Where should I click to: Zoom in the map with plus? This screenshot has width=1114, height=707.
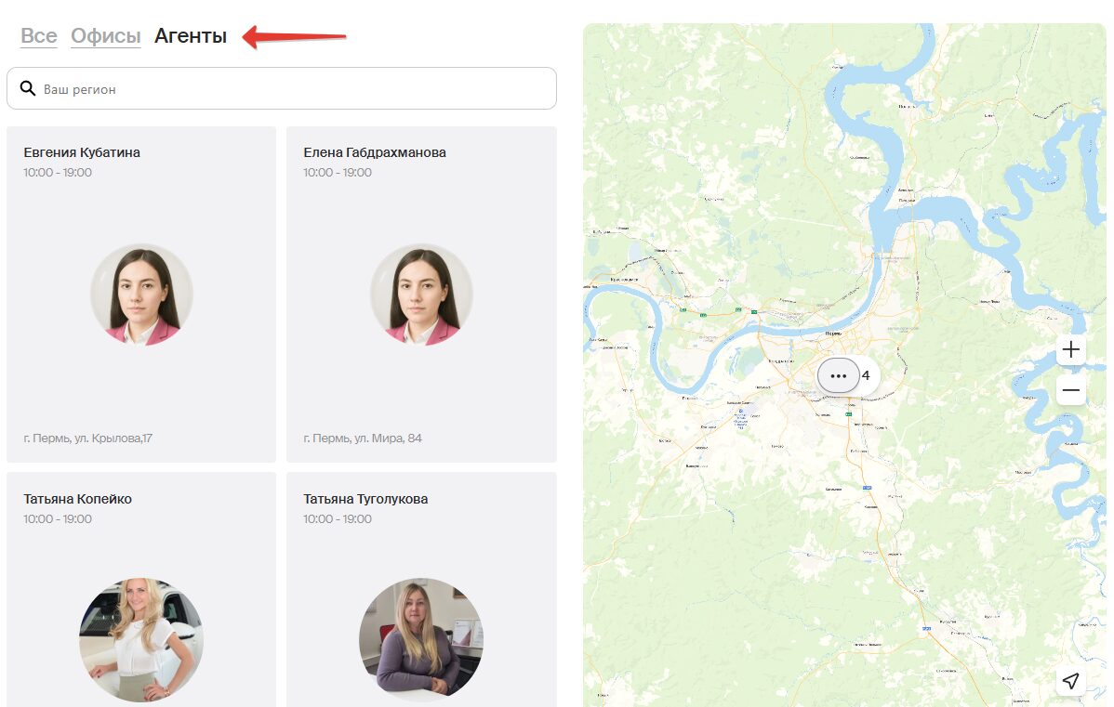(1071, 349)
